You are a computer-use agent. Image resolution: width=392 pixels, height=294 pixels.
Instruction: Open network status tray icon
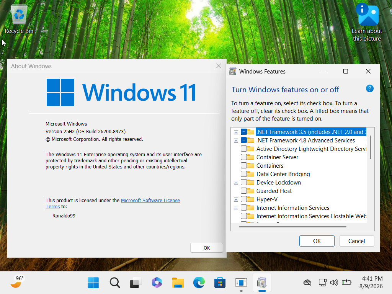click(x=322, y=283)
